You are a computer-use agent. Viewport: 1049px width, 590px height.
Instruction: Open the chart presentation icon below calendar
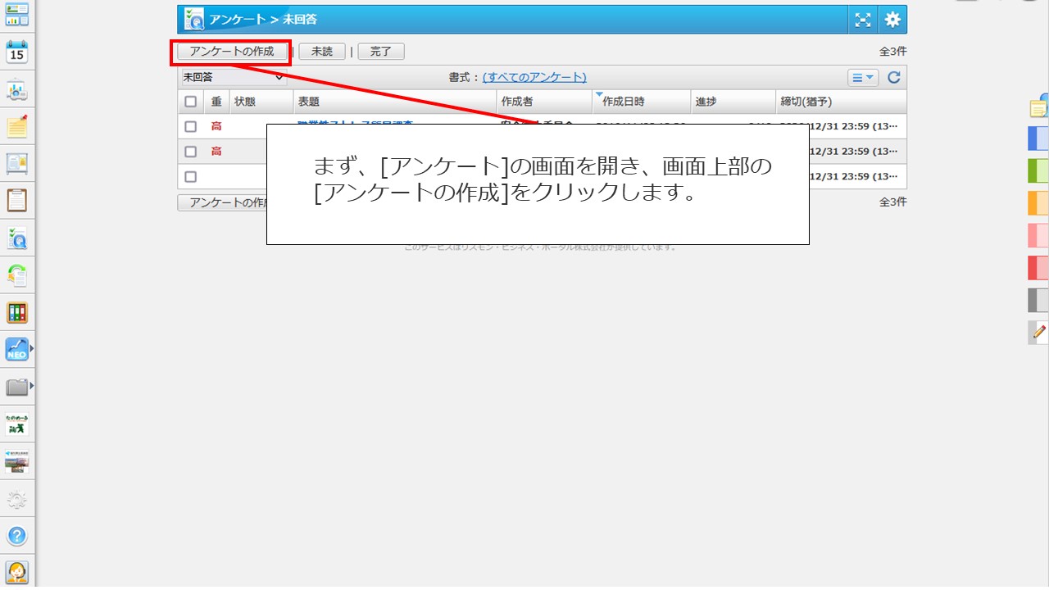pyautogui.click(x=17, y=89)
